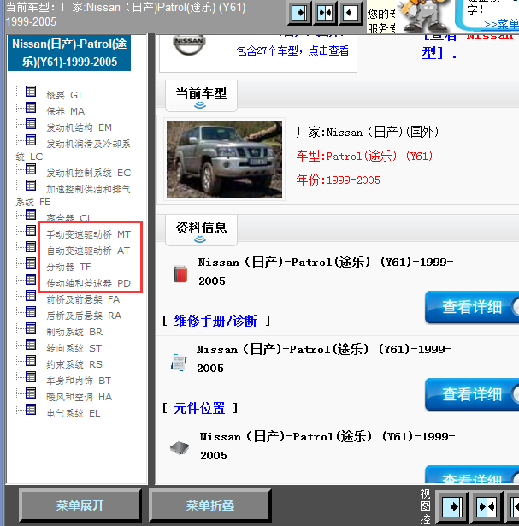This screenshot has height=526, width=519.
Task: Click the grid icon beside 暖风和空调 HA
Action: click(x=31, y=393)
